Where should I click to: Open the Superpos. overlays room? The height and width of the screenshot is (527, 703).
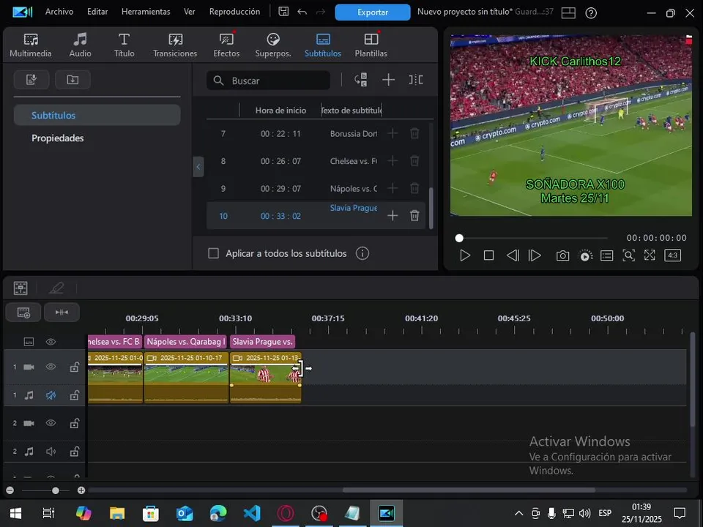(x=273, y=45)
